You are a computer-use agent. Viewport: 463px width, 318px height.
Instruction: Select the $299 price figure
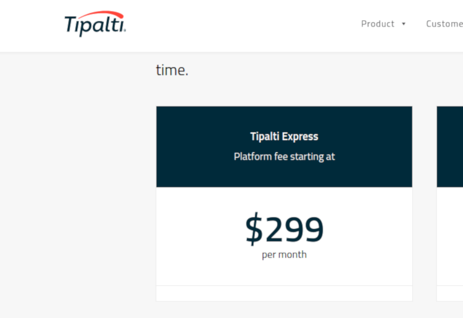coord(284,230)
